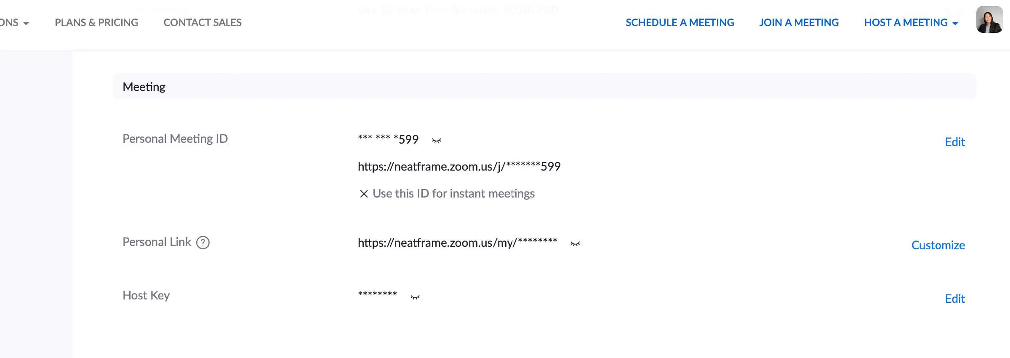This screenshot has width=1010, height=358.
Task: Click Schedule a Meeting
Action: [680, 23]
